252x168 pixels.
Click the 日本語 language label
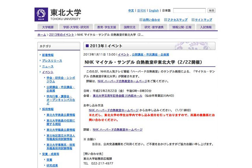tap(166, 11)
